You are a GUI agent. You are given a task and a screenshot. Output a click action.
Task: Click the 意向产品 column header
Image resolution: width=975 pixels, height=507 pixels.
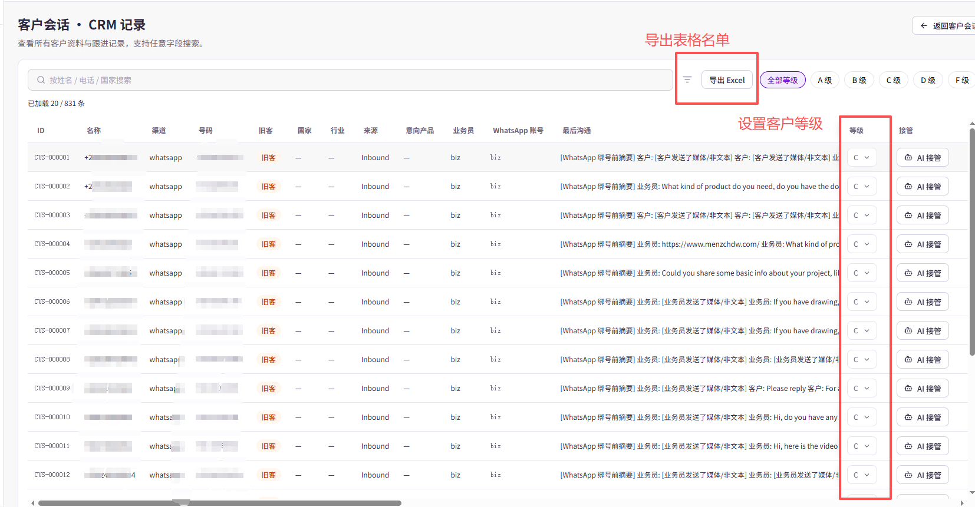click(420, 131)
